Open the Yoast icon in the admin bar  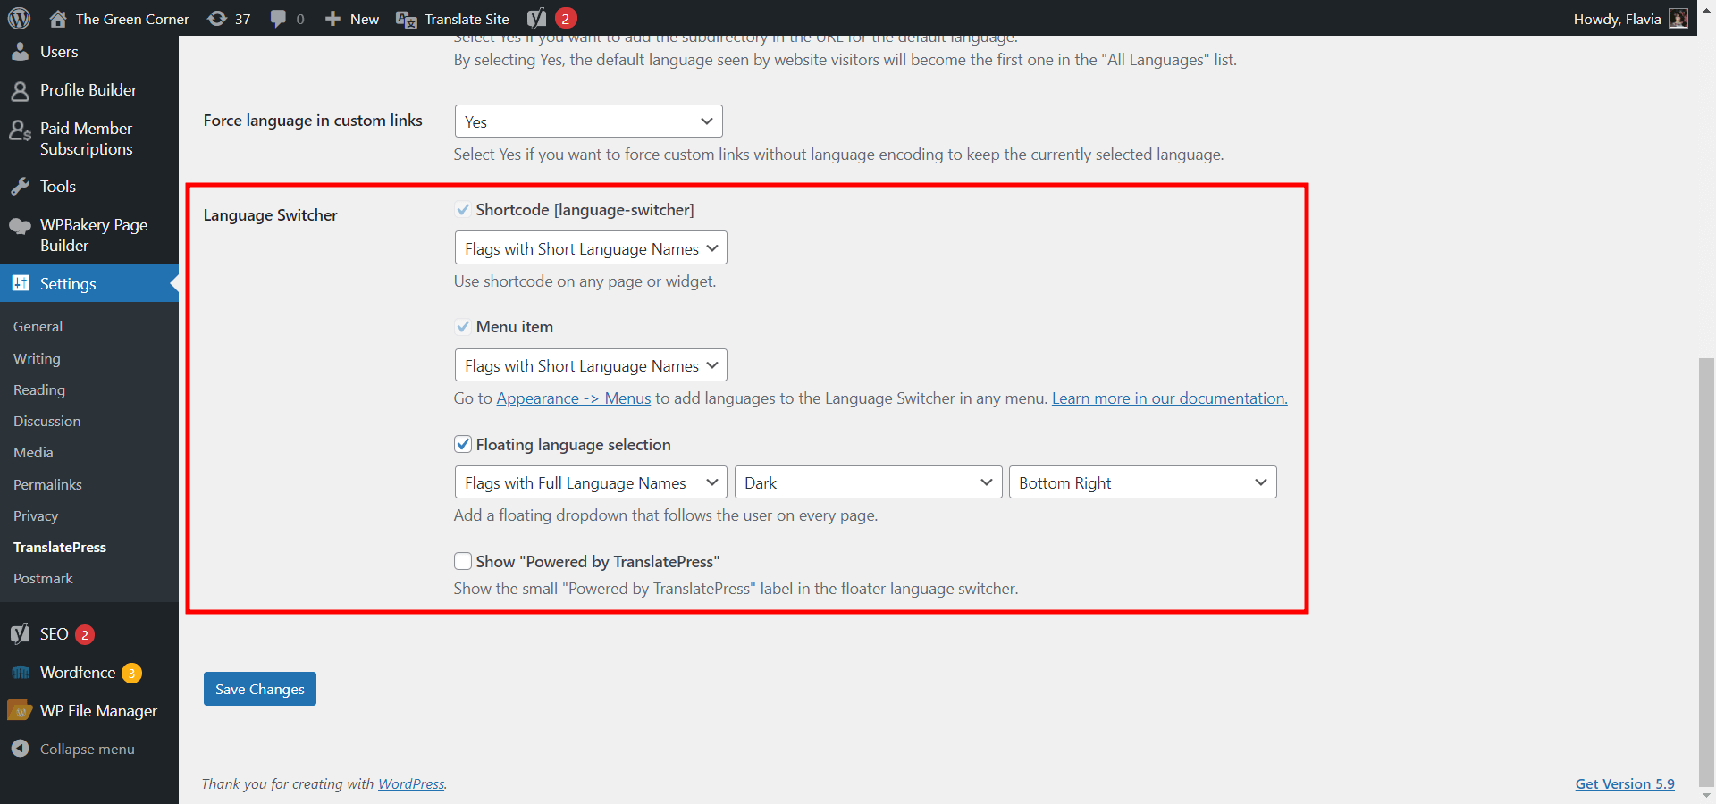[x=536, y=18]
